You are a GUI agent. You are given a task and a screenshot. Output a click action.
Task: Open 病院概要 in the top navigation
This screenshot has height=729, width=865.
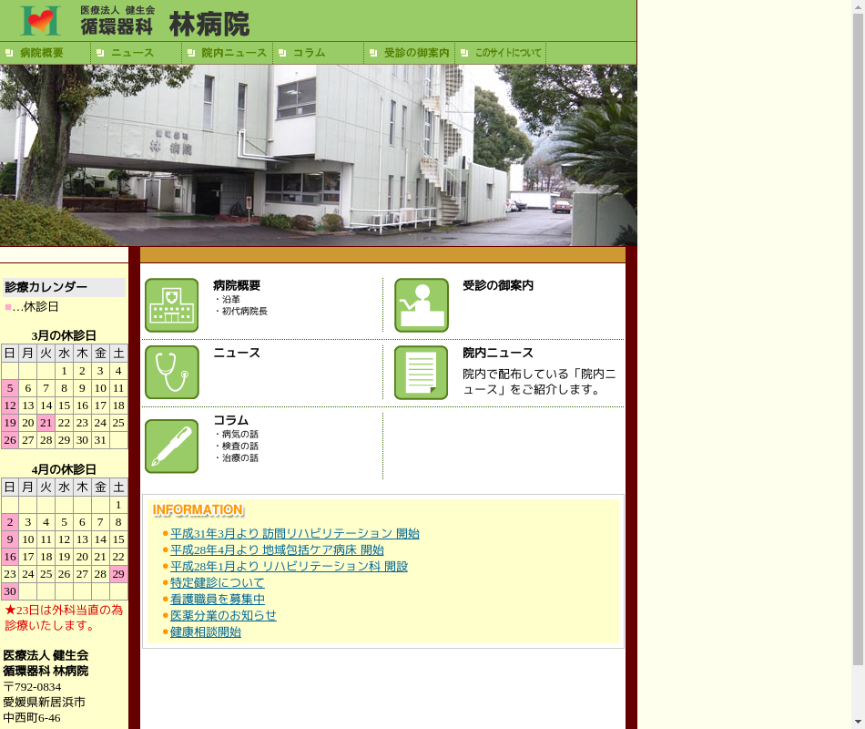tap(42, 53)
